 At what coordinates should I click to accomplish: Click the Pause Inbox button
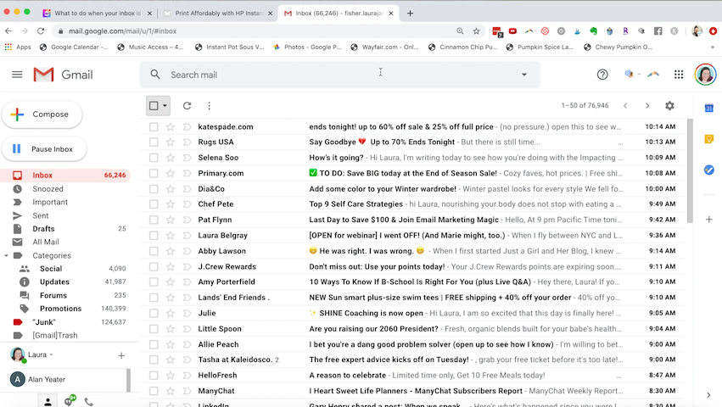tap(44, 148)
